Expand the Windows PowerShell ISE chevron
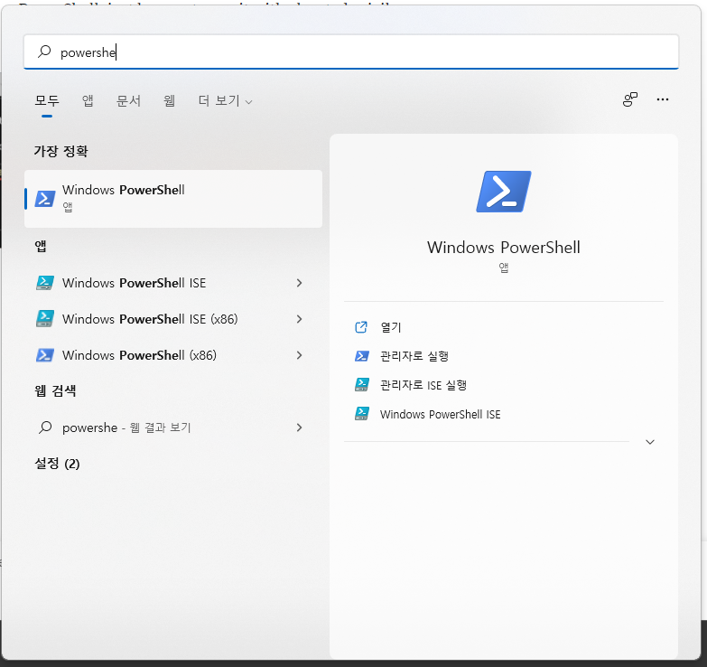The image size is (707, 667). click(300, 283)
